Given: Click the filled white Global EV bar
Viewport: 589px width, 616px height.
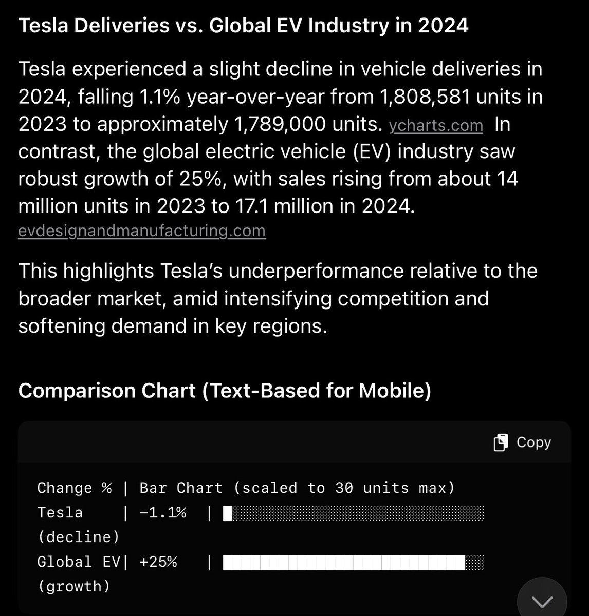Looking at the screenshot, I should coord(343,562).
